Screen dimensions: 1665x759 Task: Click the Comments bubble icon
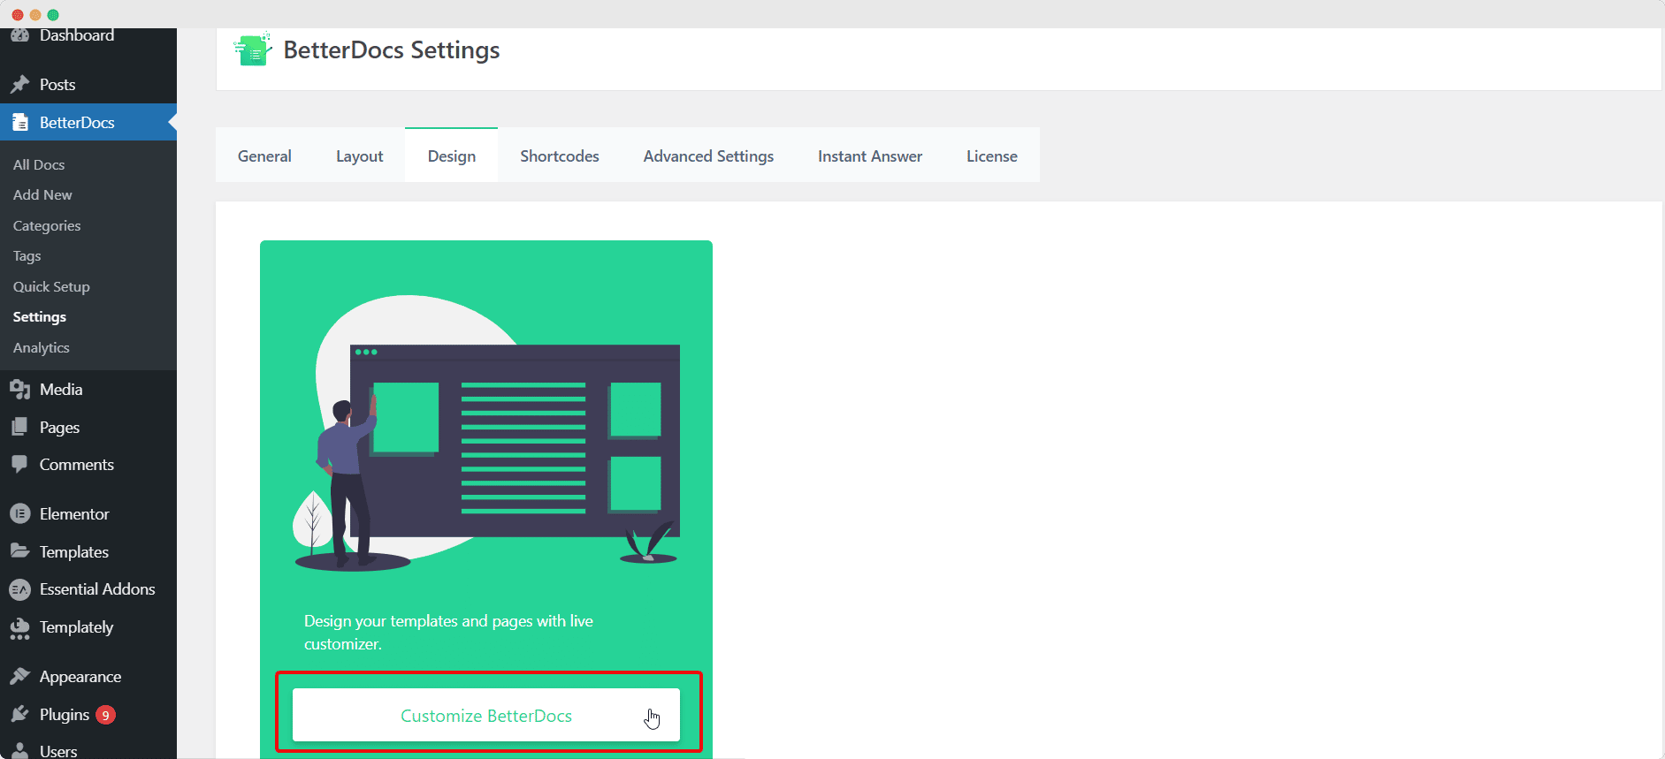click(19, 465)
